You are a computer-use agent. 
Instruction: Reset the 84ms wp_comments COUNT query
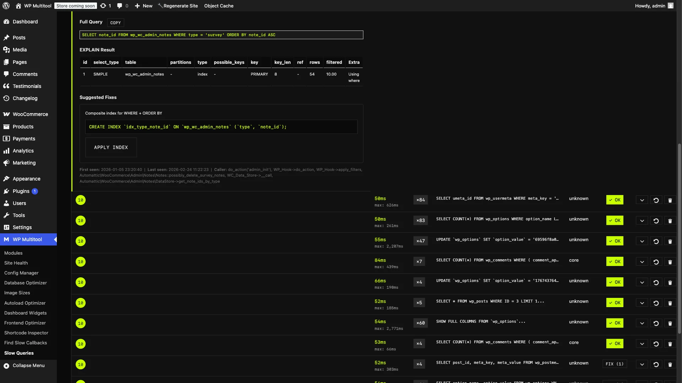coord(656,262)
